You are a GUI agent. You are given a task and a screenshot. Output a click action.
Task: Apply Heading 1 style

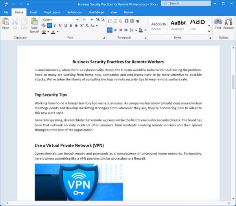tap(178, 26)
